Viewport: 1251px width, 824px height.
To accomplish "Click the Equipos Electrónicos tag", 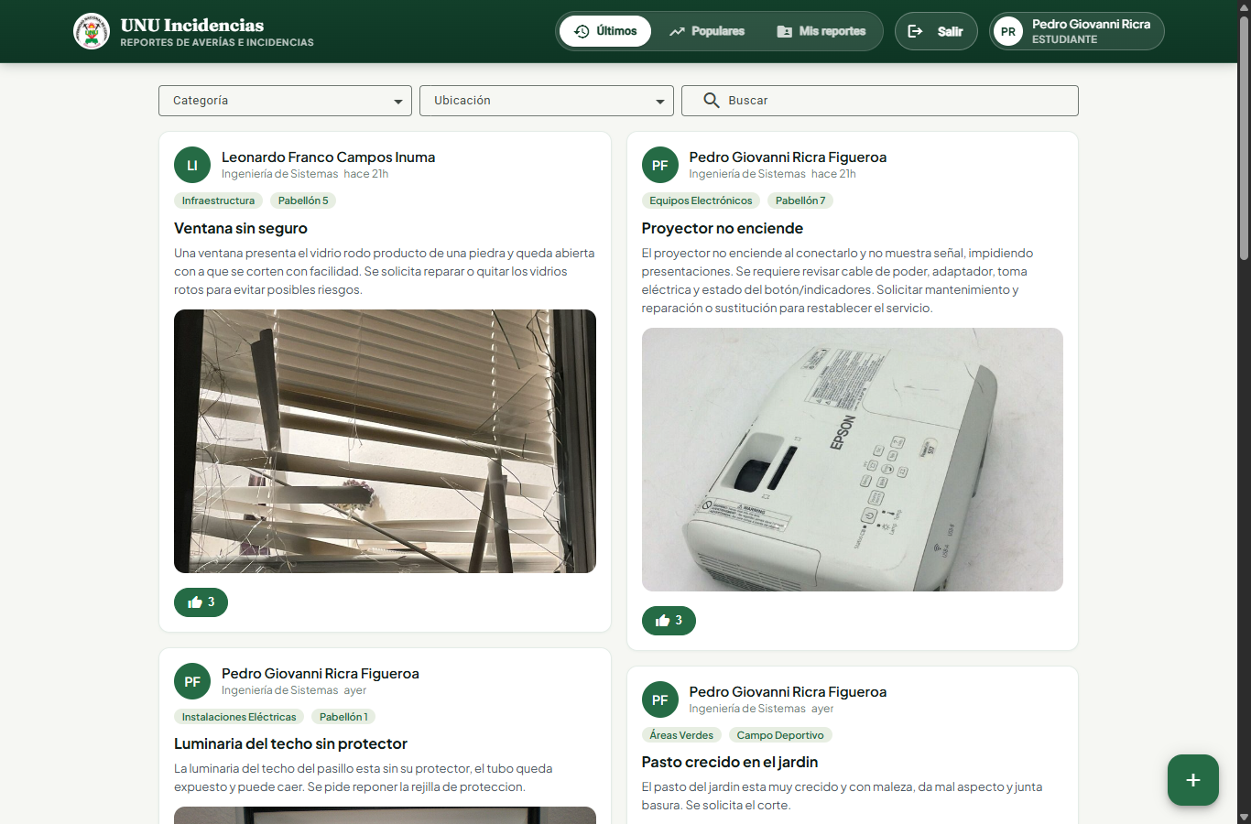I will [701, 201].
